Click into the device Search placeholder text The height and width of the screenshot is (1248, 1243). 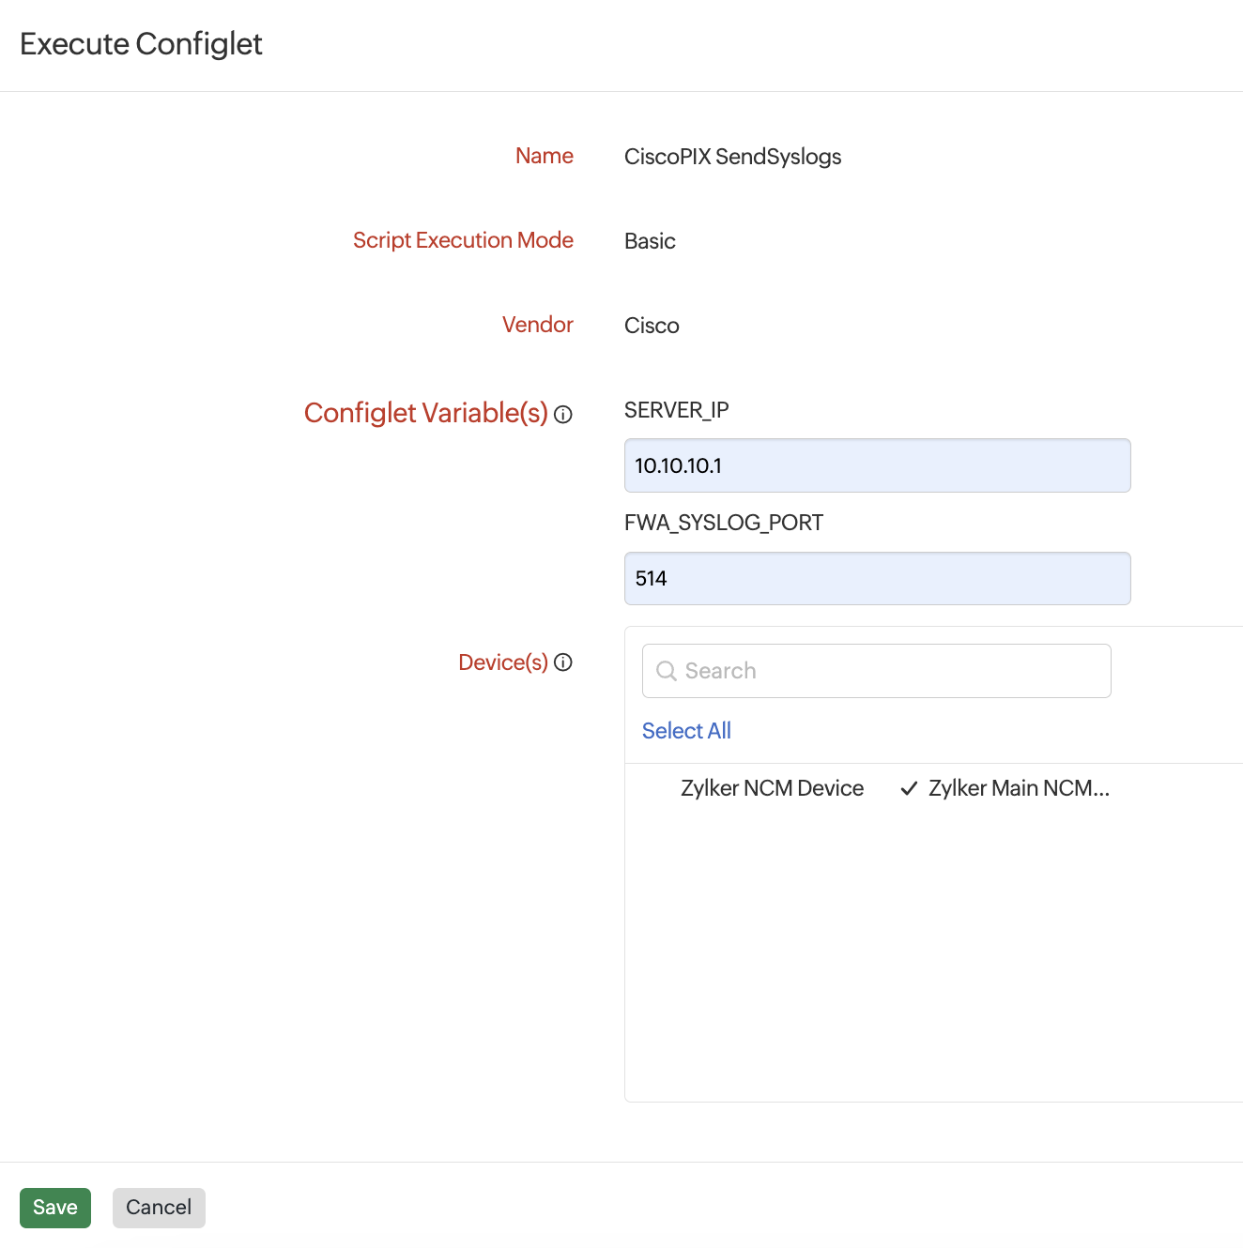721,671
